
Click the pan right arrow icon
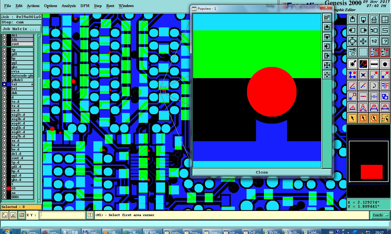363,30
